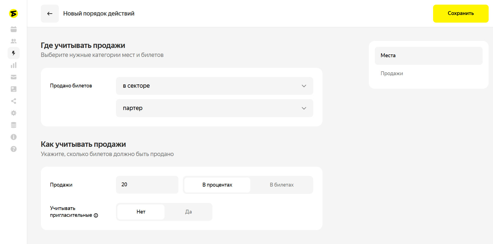This screenshot has width=493, height=244.
Task: Expand the «в секторе» dropdown
Action: [x=214, y=86]
